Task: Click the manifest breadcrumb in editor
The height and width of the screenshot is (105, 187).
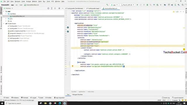Action: [74, 92]
